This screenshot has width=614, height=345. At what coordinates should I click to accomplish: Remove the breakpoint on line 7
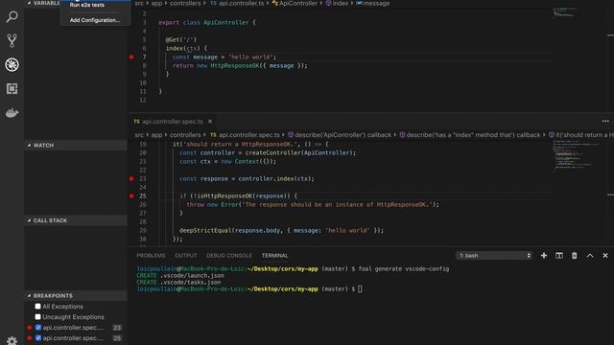coord(131,57)
